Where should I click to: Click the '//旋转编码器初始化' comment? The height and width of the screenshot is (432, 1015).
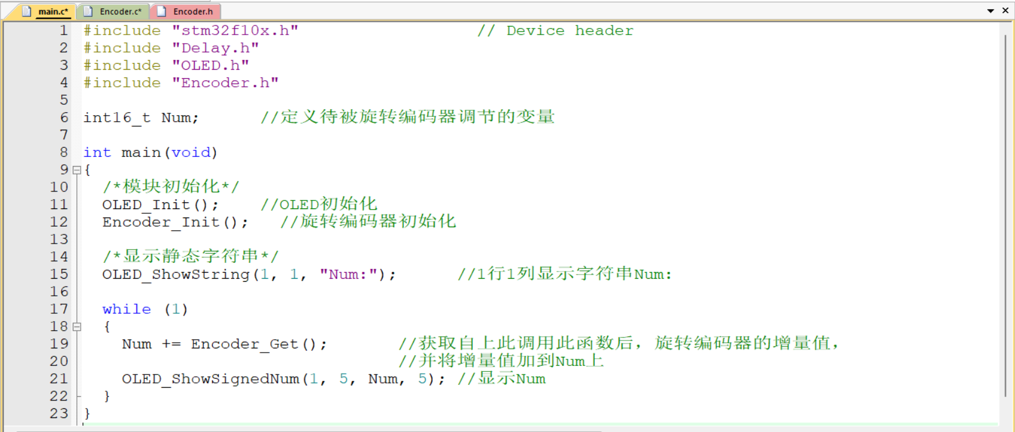[x=367, y=222]
